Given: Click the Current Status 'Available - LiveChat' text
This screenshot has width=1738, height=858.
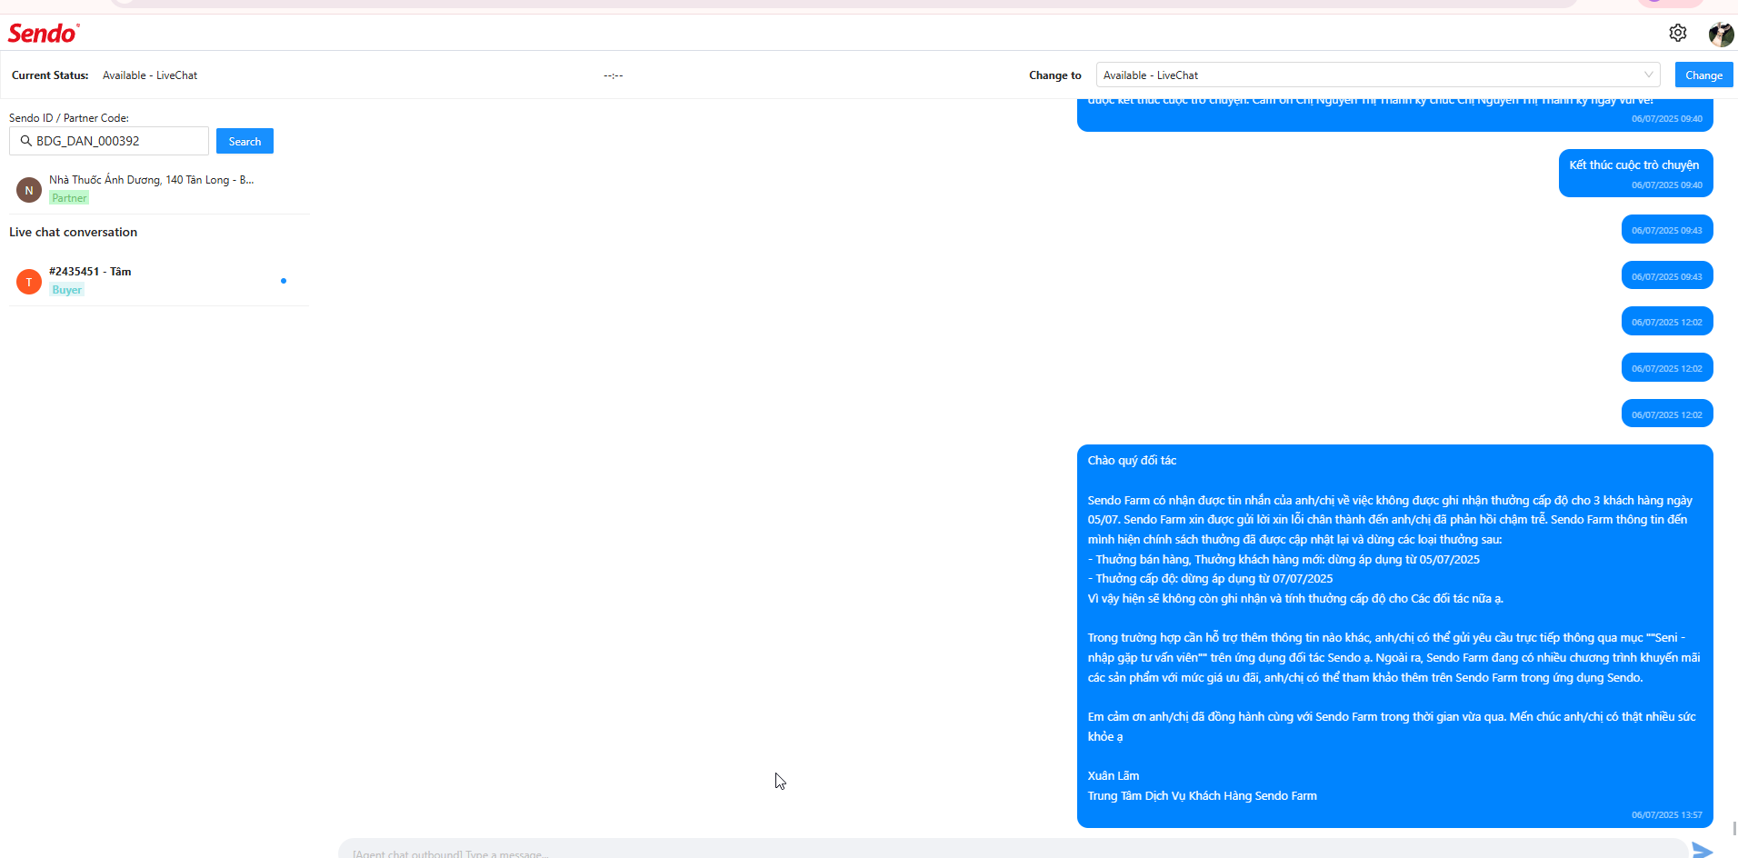Looking at the screenshot, I should point(150,75).
